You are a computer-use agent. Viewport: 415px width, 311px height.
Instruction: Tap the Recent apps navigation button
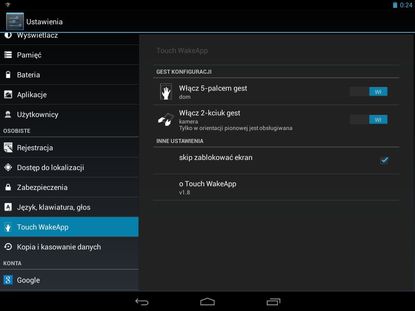(273, 301)
